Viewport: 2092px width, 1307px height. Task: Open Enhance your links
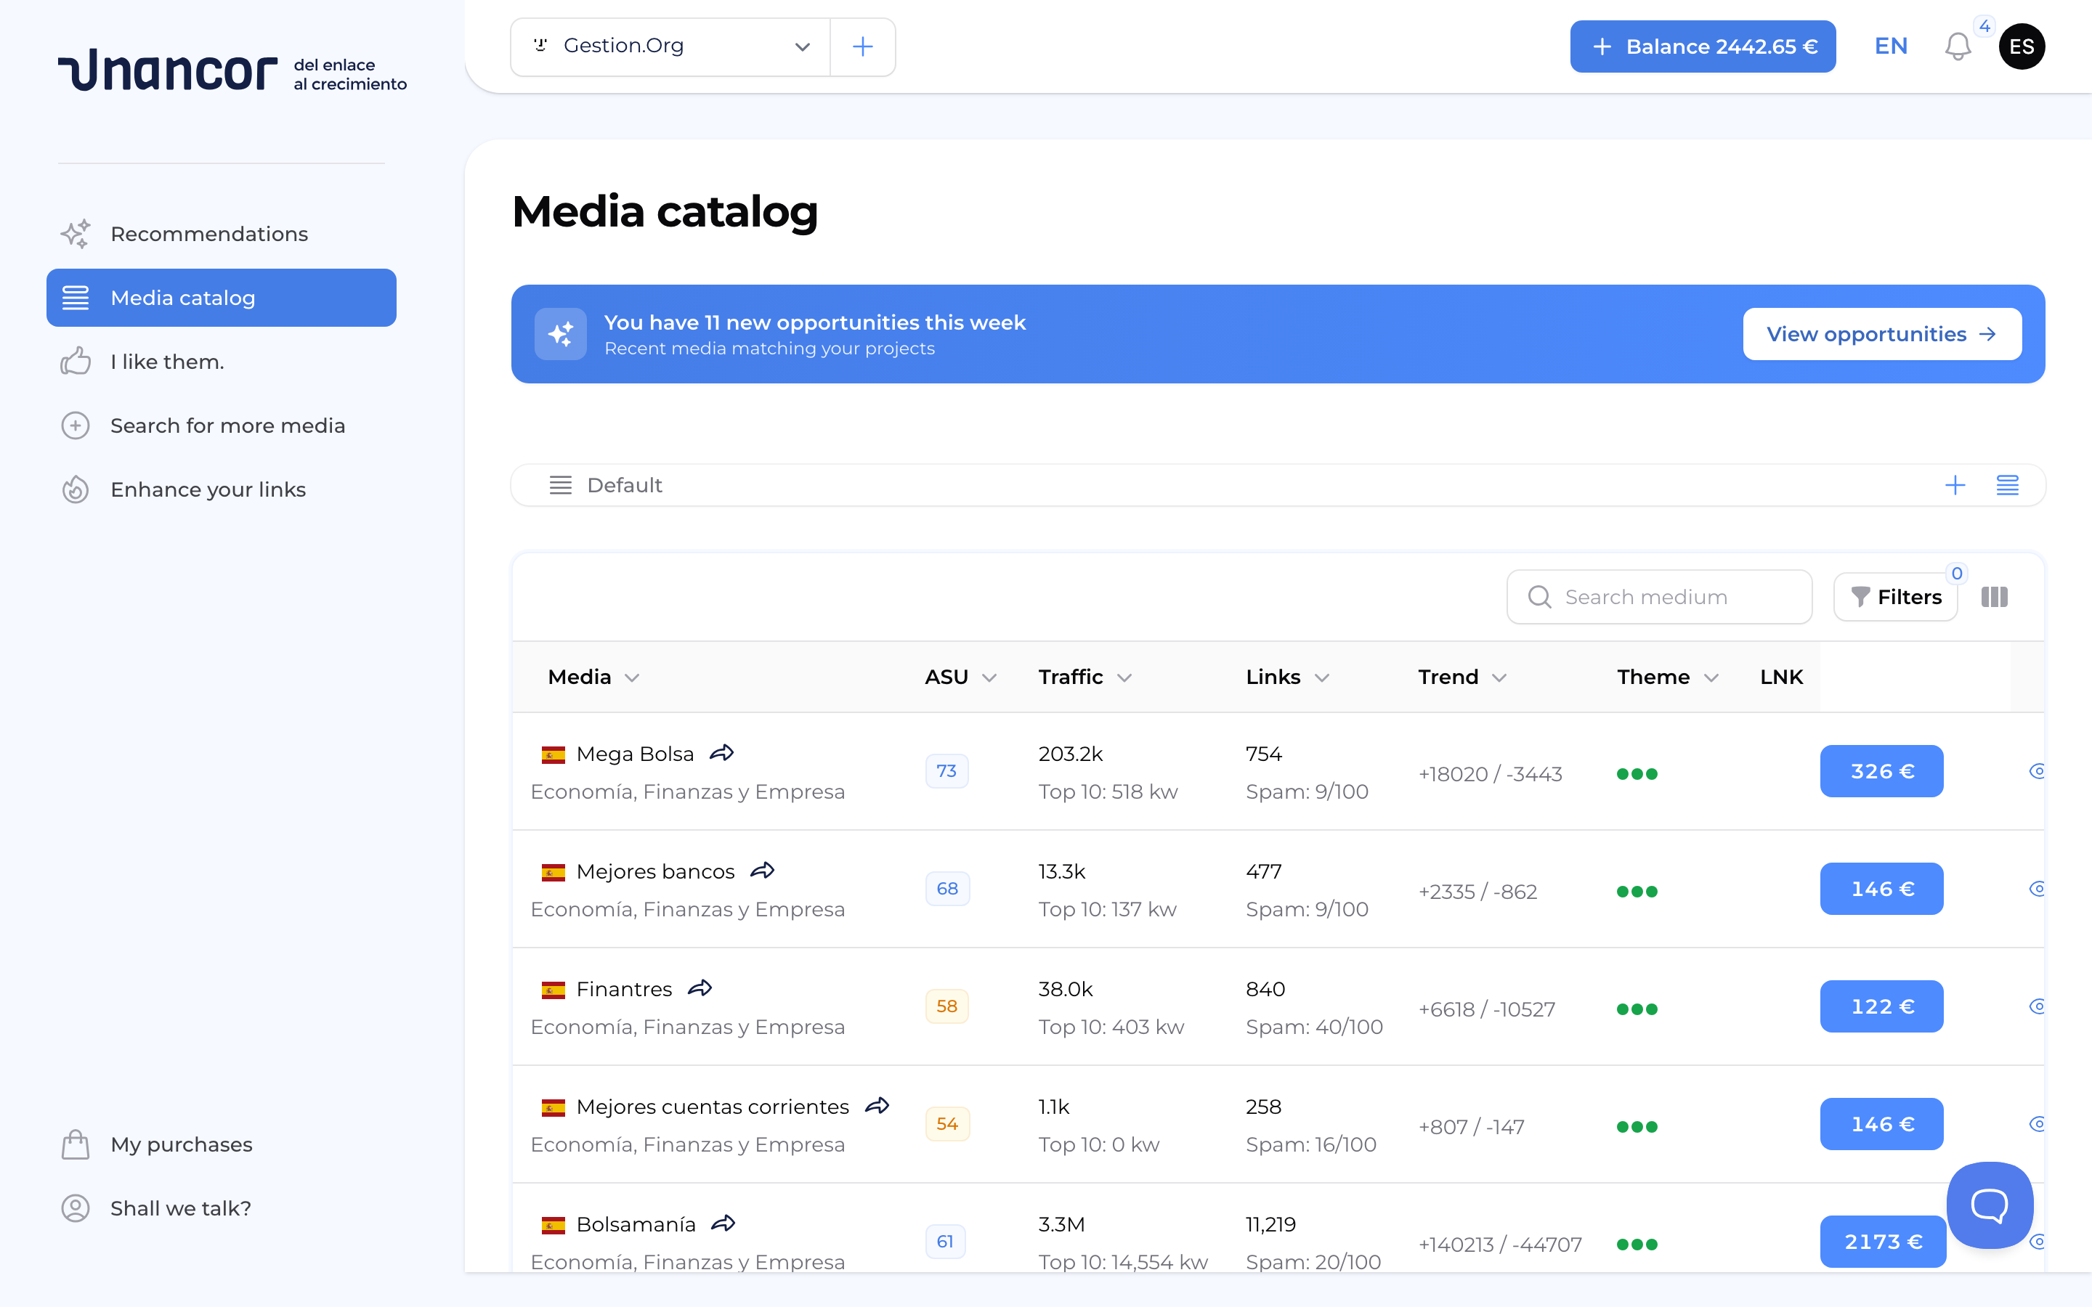pyautogui.click(x=208, y=489)
